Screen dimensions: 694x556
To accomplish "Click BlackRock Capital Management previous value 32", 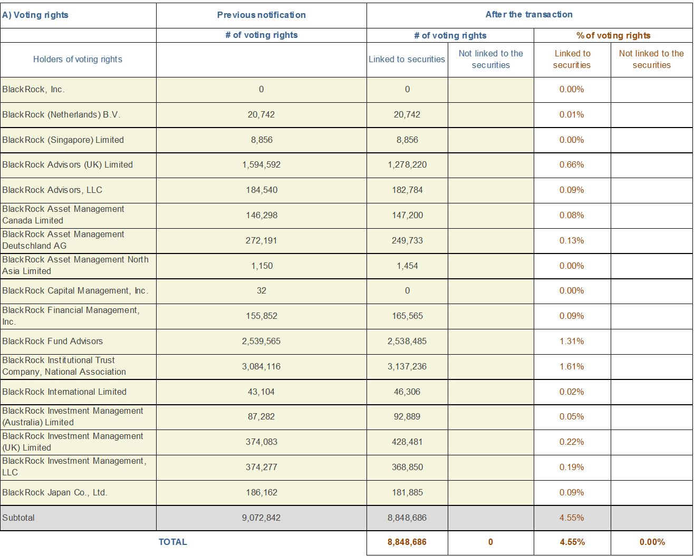I will coord(261,291).
